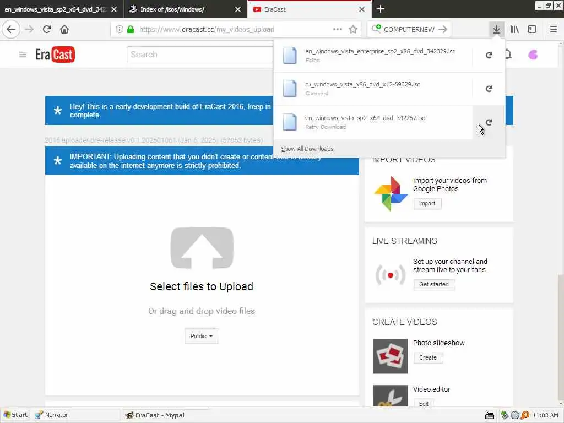The image size is (564, 423).
Task: Bookmark this page with the star
Action: (x=353, y=29)
